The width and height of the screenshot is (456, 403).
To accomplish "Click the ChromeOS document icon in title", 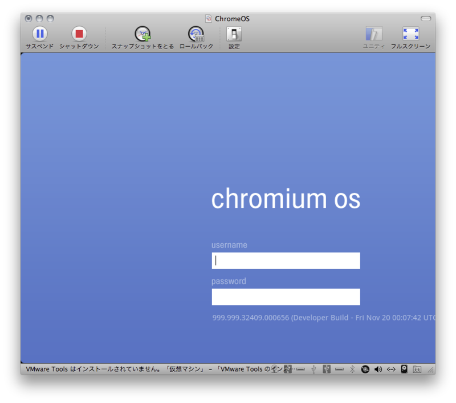I will click(209, 19).
